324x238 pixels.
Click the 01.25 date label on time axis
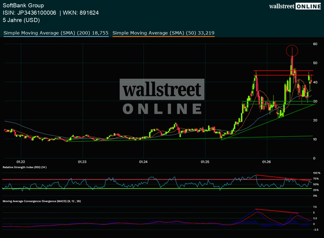point(205,162)
